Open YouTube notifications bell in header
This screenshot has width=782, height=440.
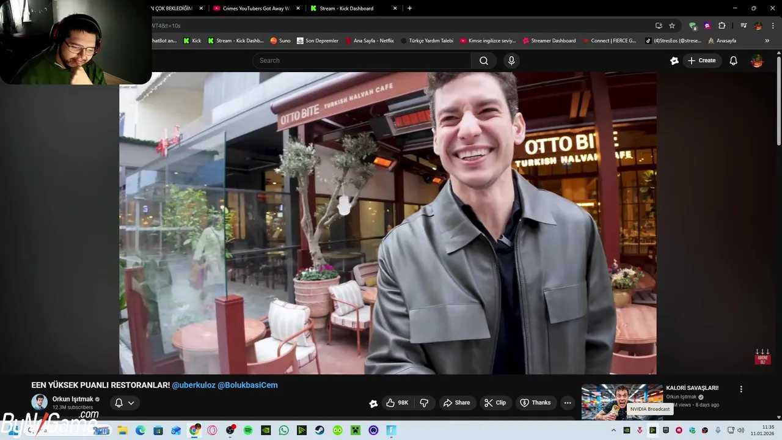click(734, 61)
